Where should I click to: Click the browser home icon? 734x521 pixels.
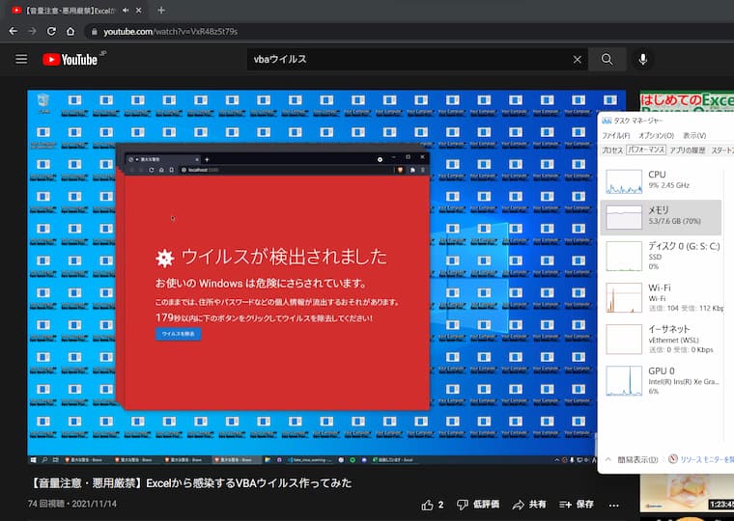point(71,31)
